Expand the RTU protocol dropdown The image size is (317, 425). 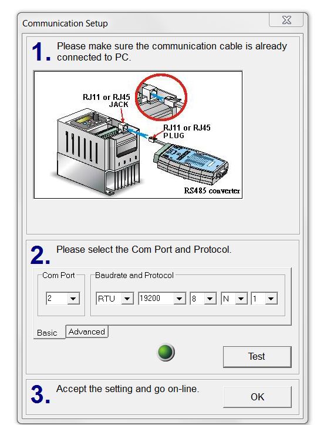pyautogui.click(x=127, y=299)
